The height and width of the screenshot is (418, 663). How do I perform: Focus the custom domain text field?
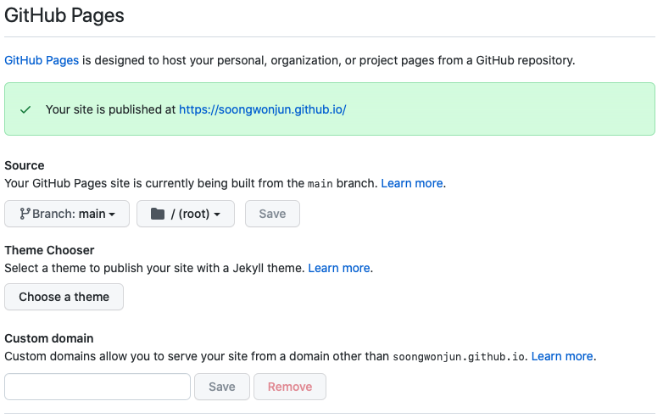[97, 387]
